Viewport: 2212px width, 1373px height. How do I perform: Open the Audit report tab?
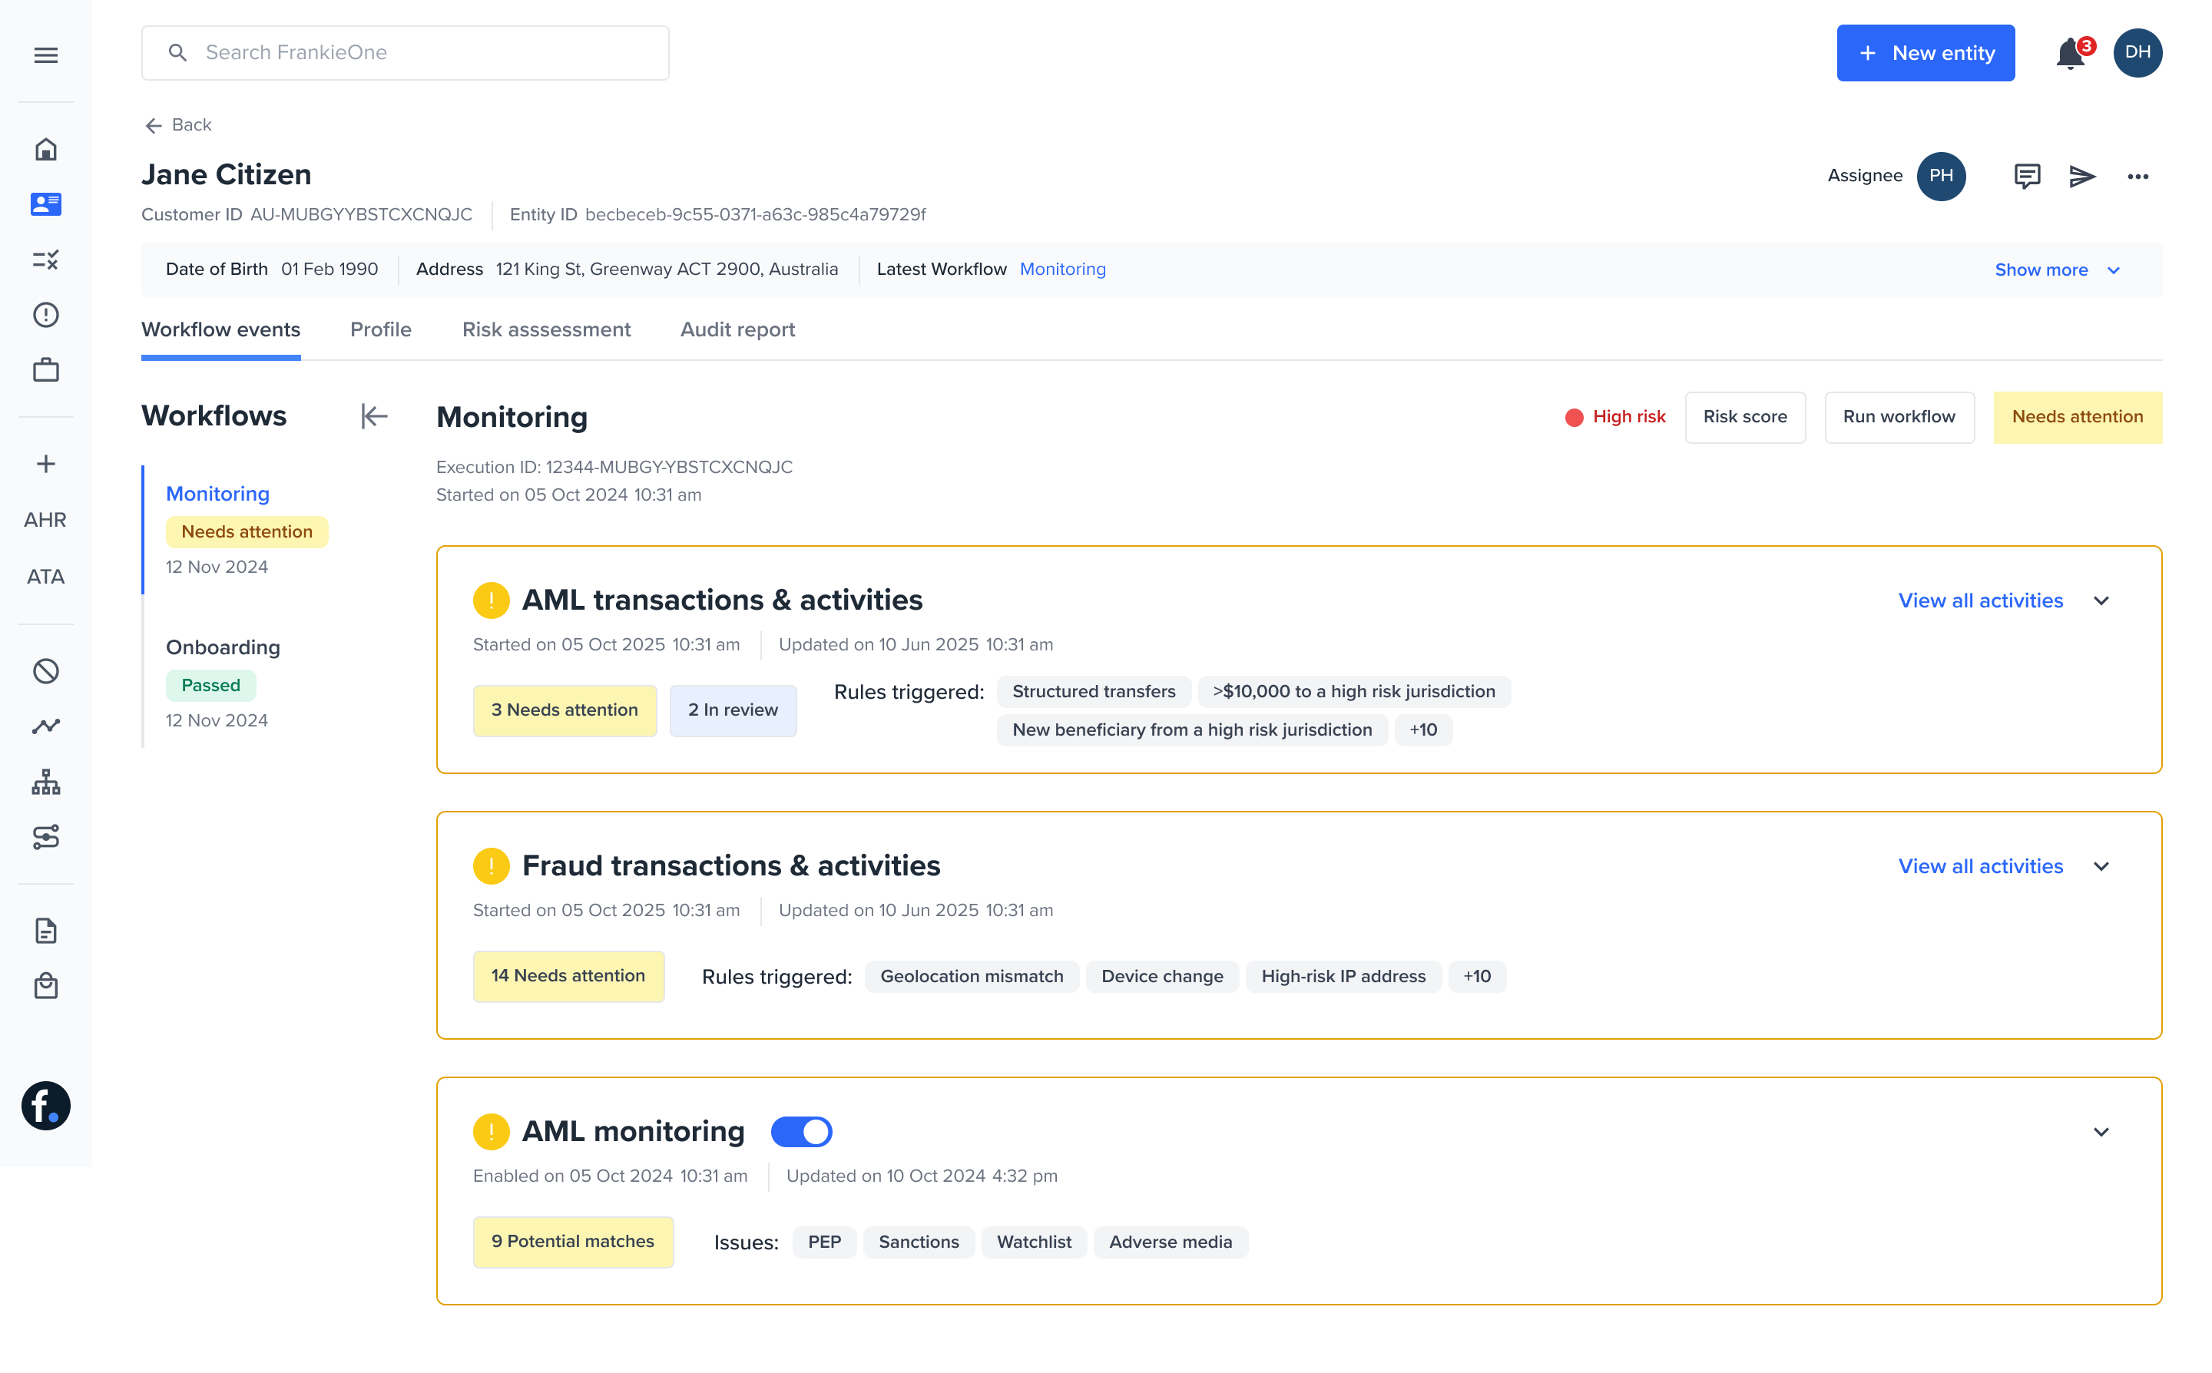click(737, 329)
